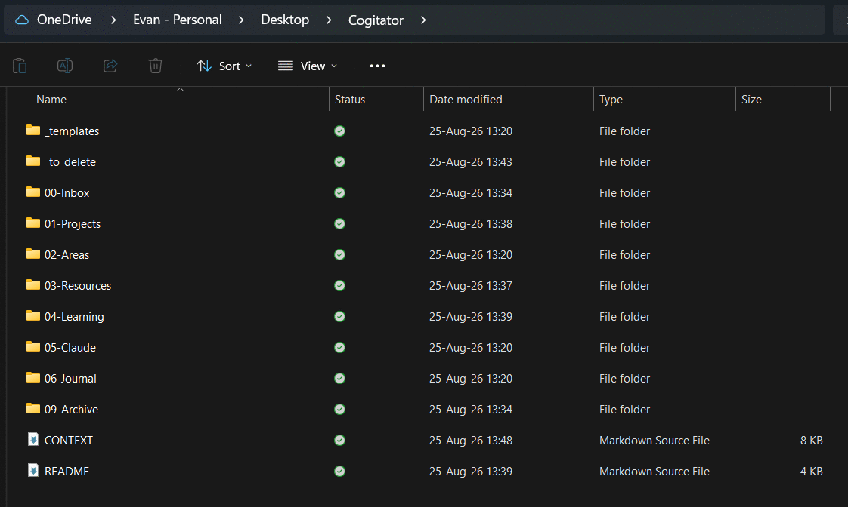Click the README markdown file icon
The width and height of the screenshot is (848, 507).
[x=33, y=470]
